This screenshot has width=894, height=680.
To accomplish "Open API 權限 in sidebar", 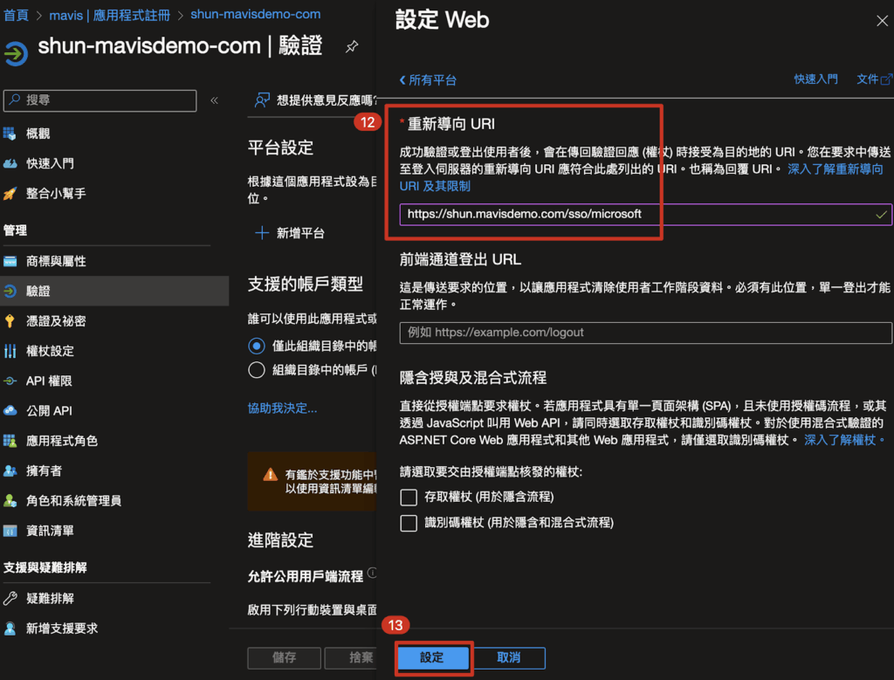I will pos(49,381).
